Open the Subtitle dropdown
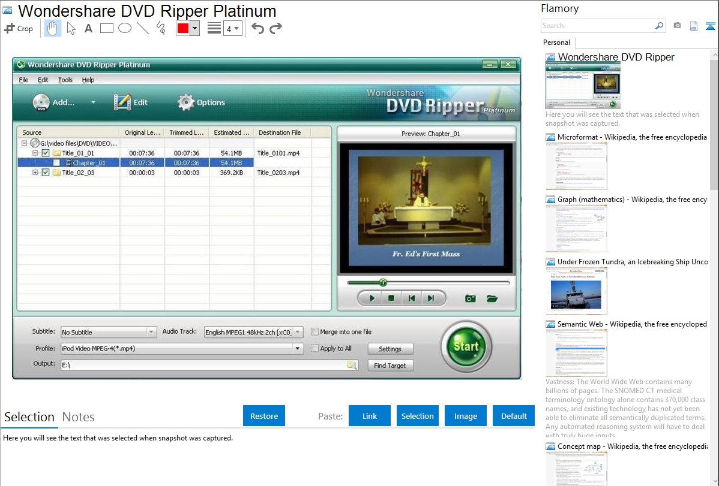 109,332
